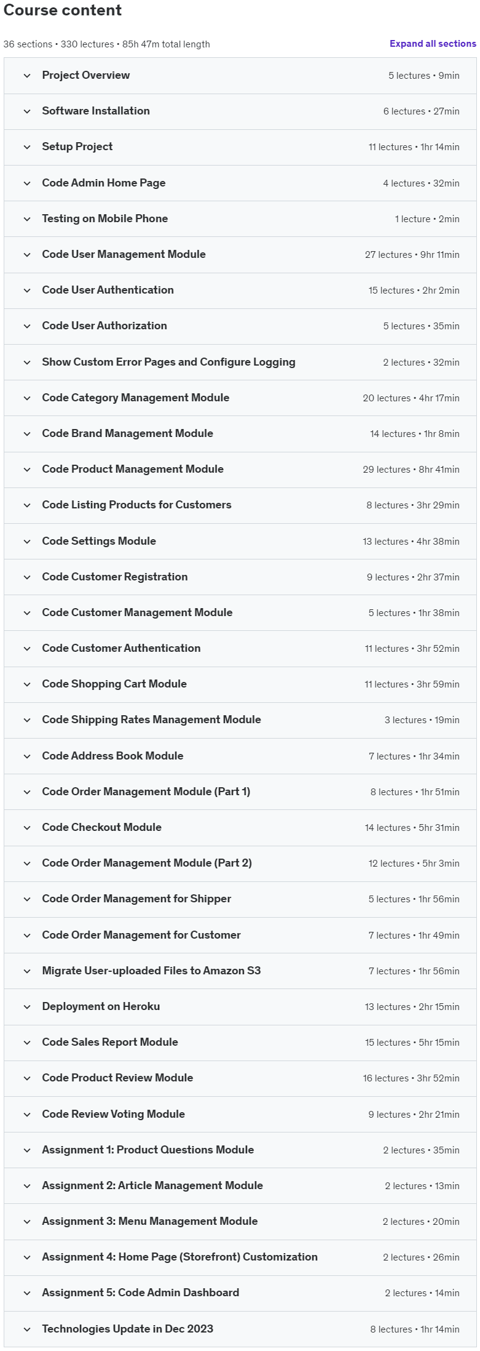The image size is (480, 1351).
Task: Expand the Project Overview section chevron
Action: pyautogui.click(x=27, y=76)
